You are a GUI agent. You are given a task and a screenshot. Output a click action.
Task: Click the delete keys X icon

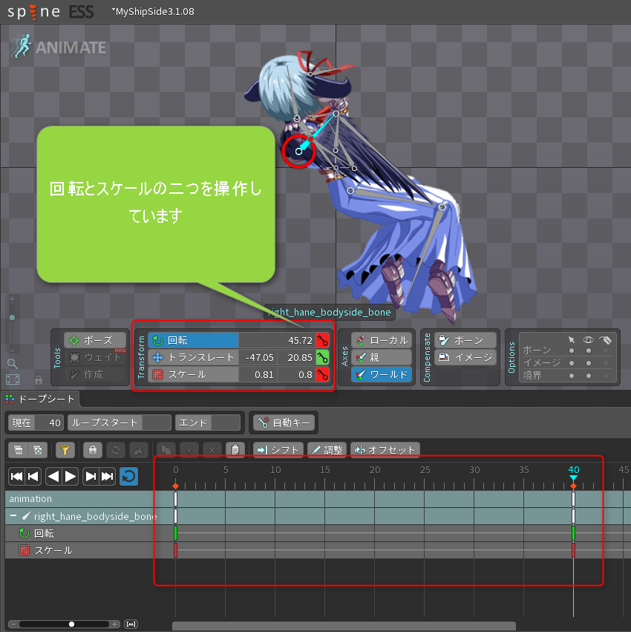(x=212, y=450)
